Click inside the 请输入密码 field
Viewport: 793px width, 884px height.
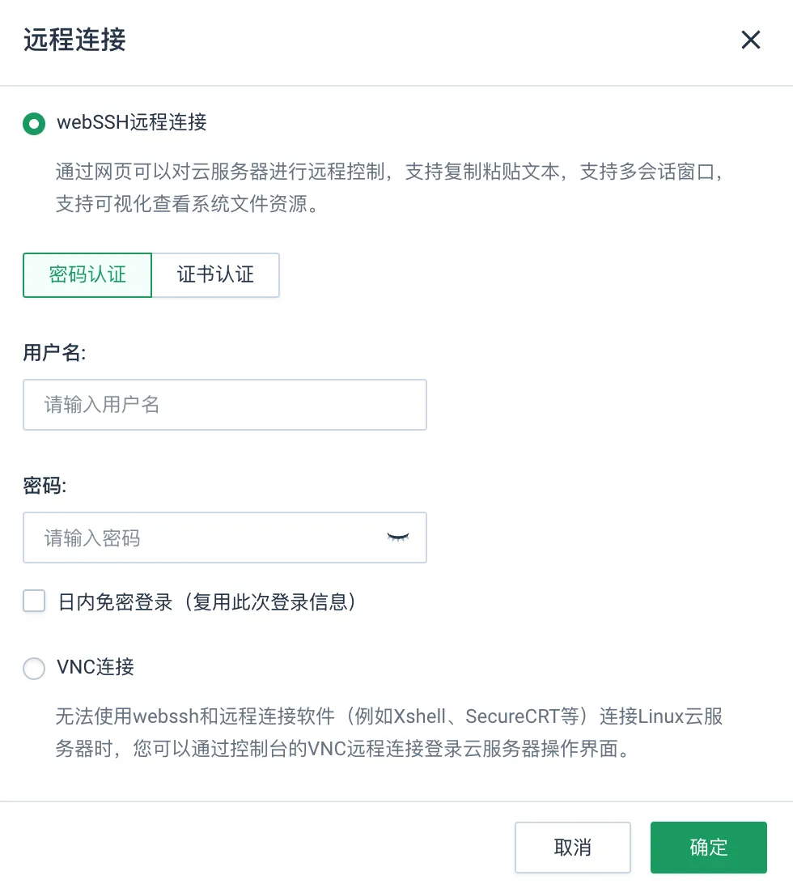tap(202, 537)
